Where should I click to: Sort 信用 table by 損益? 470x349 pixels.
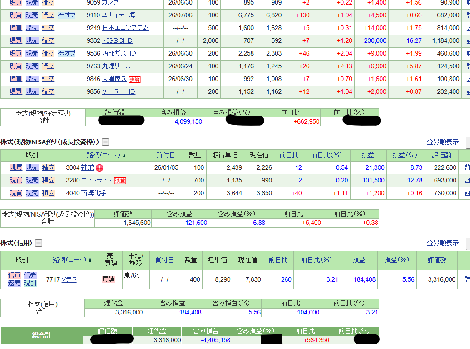tap(359, 260)
